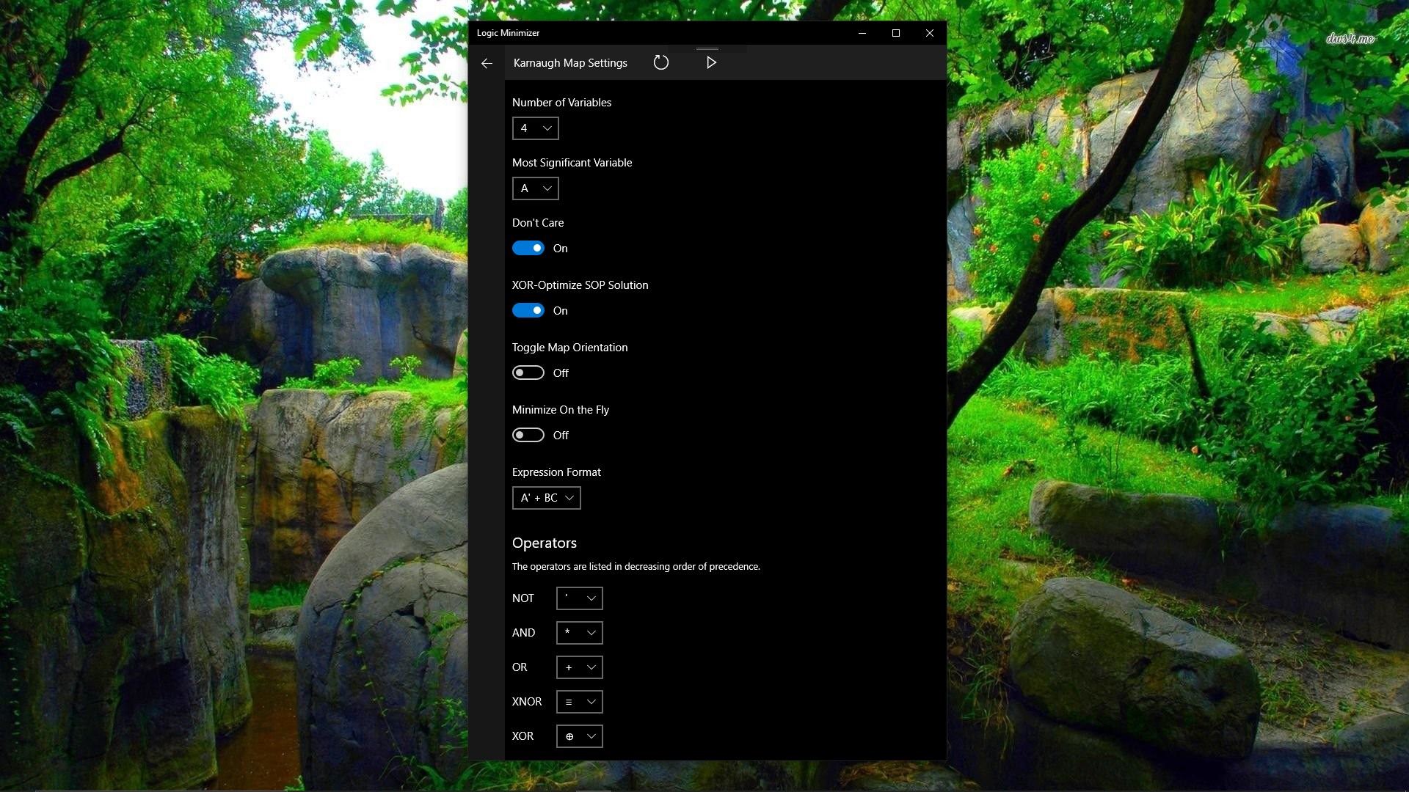The height and width of the screenshot is (792, 1409).
Task: Open the NOT operator dropdown
Action: click(579, 598)
